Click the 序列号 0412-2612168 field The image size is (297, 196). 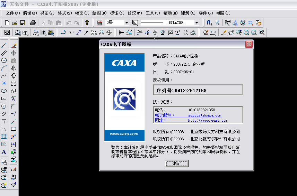point(198,90)
